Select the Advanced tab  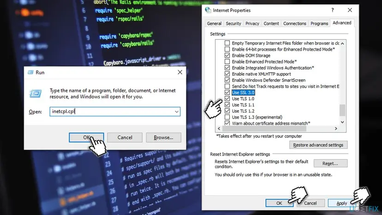coord(342,23)
